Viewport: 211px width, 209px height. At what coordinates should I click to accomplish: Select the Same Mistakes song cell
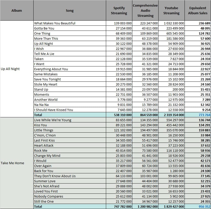(70, 74)
